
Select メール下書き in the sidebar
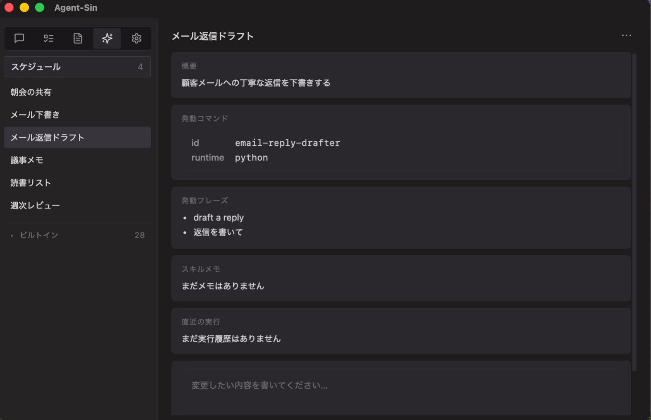pos(77,115)
